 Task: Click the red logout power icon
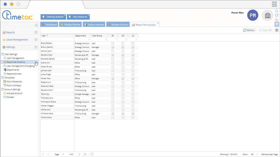coord(277,20)
